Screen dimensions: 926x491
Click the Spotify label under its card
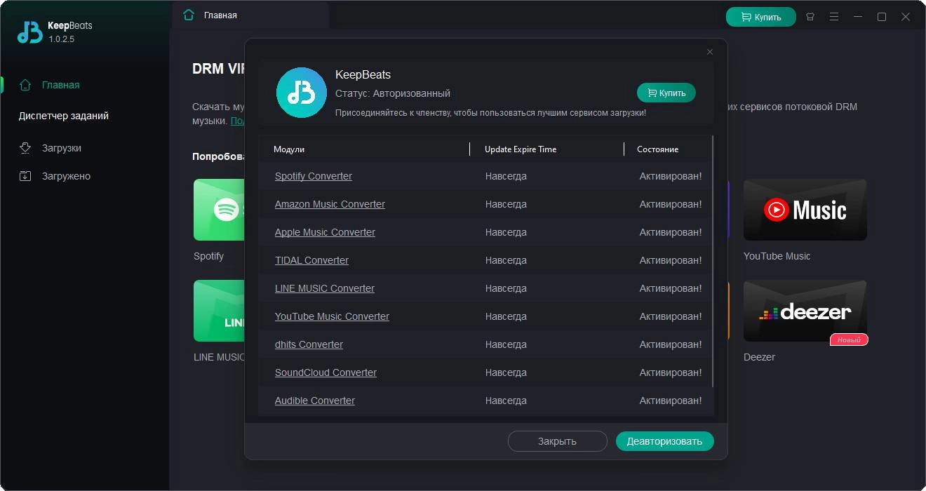click(208, 256)
